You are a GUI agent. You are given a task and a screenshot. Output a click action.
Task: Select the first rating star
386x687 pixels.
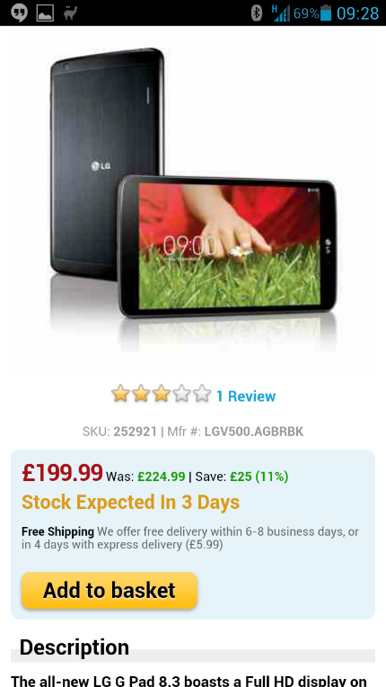click(x=120, y=394)
